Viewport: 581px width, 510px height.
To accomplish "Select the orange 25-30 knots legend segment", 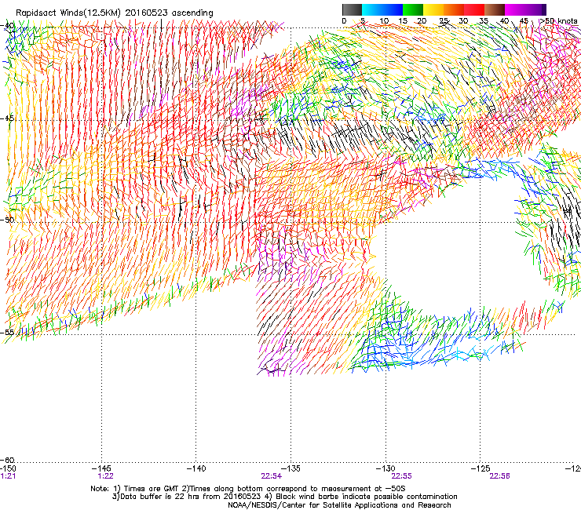I will point(454,9).
